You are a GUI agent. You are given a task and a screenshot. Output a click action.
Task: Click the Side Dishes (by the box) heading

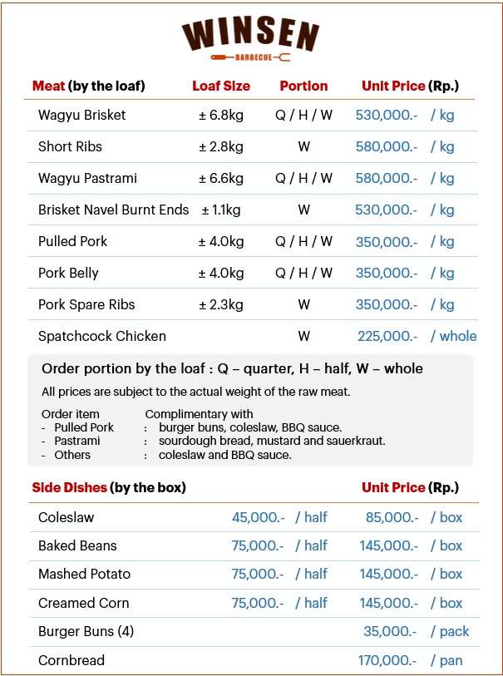coord(109,487)
